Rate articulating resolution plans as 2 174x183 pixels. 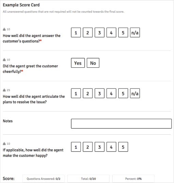tap(88, 93)
